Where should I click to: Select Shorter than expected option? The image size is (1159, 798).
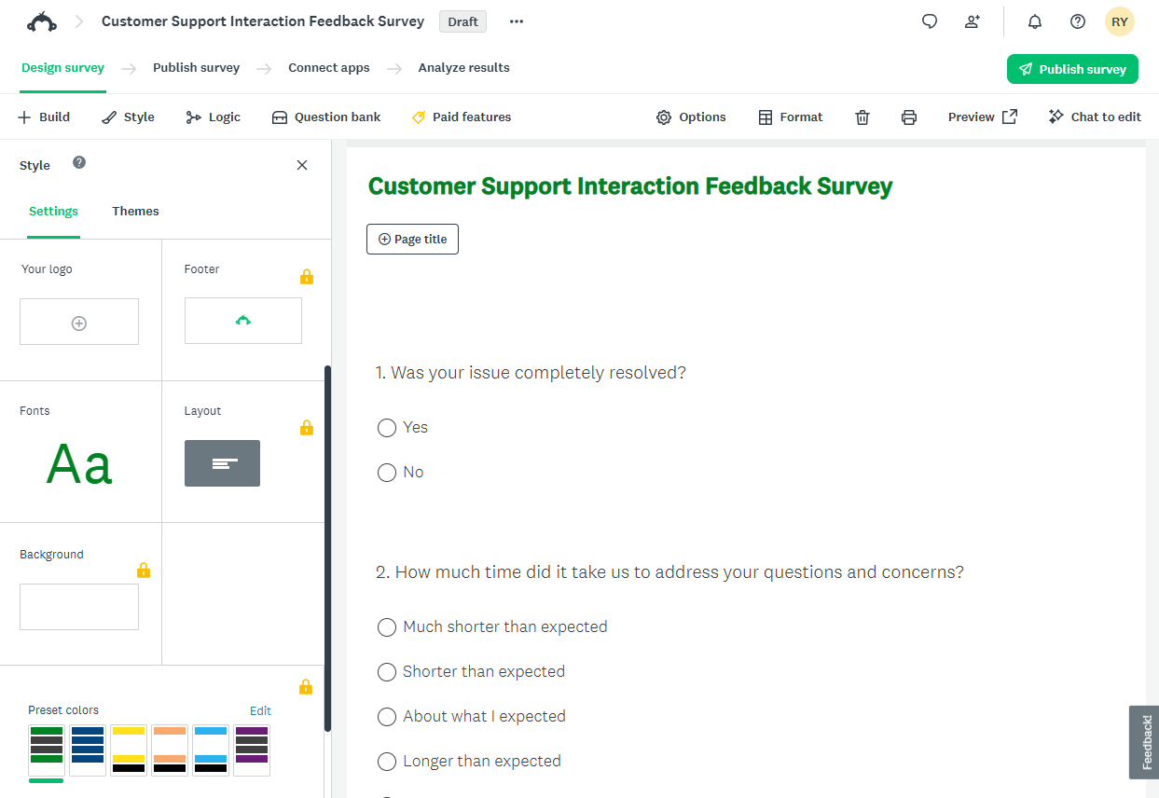tap(387, 672)
